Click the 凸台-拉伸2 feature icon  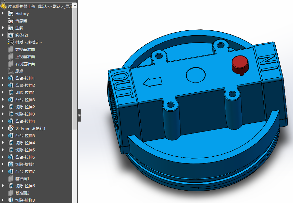pos(11,86)
